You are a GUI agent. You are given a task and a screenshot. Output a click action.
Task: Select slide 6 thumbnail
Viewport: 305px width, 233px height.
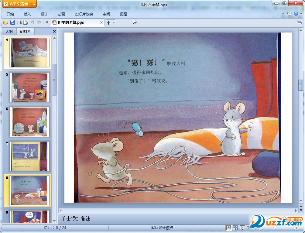click(x=29, y=122)
